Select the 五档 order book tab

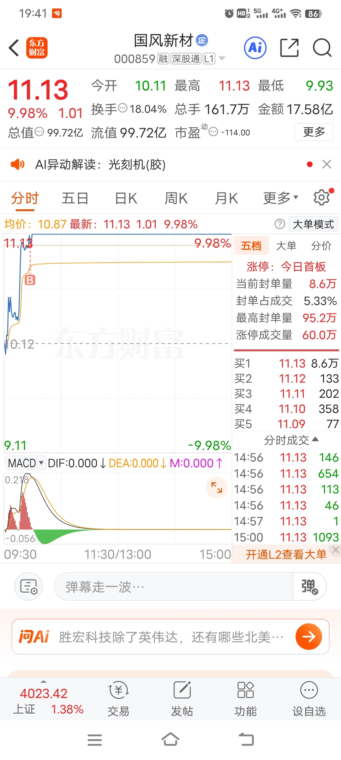251,245
